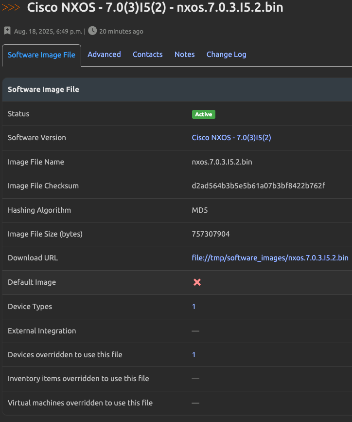This screenshot has width=352, height=422.
Task: Follow the nxos.7.0.3.I5.2.bin download URL
Action: tap(269, 257)
